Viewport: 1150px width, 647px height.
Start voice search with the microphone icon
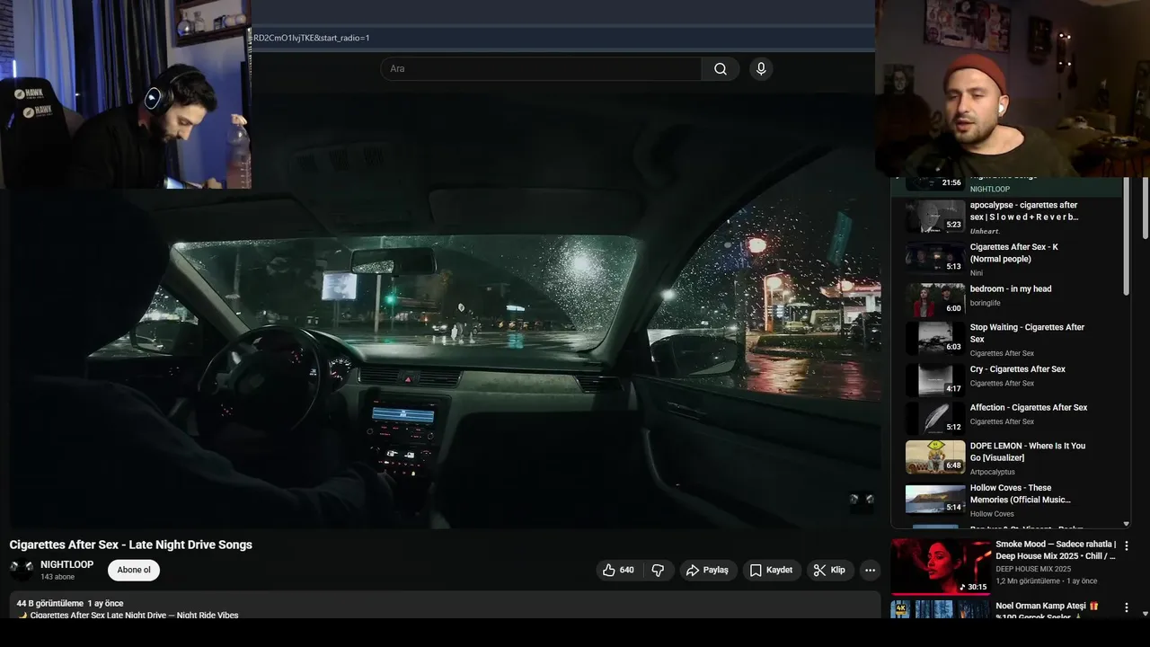[761, 69]
